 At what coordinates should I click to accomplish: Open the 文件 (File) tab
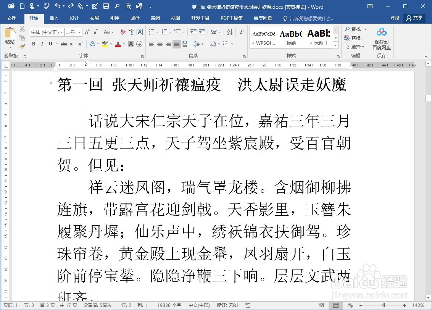click(11, 18)
